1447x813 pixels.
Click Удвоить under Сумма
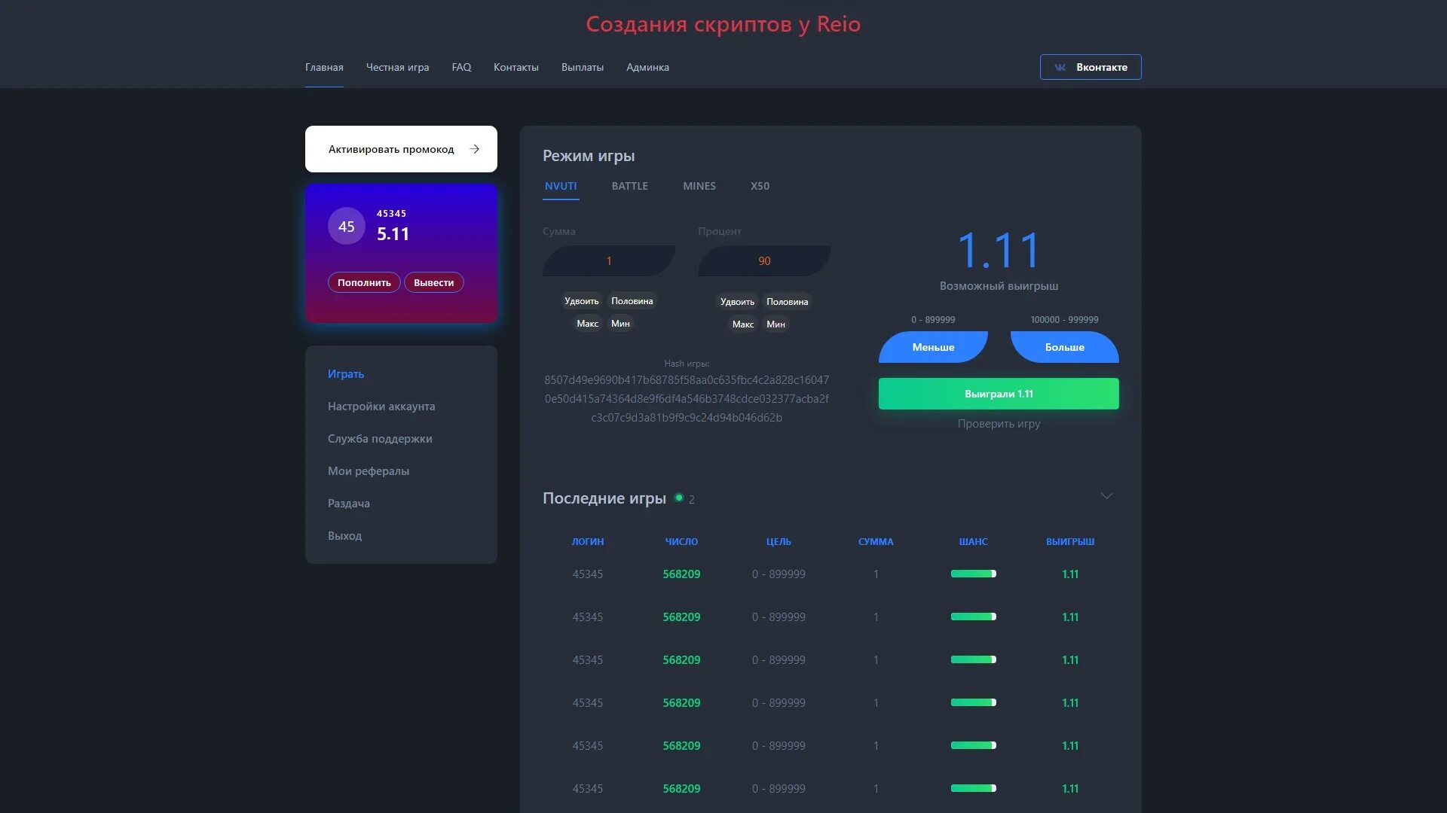click(x=581, y=301)
